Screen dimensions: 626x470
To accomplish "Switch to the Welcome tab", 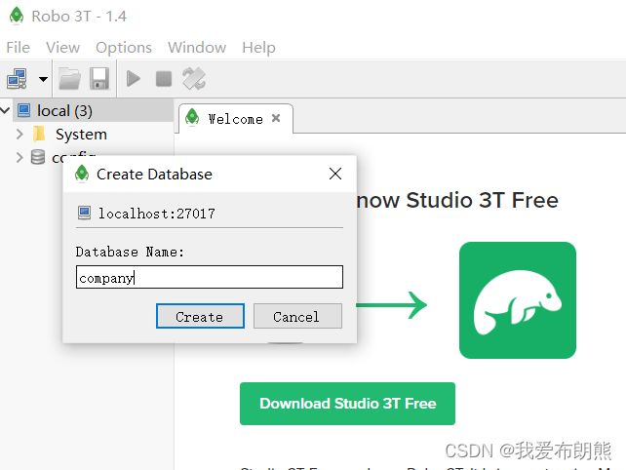I will tap(236, 119).
